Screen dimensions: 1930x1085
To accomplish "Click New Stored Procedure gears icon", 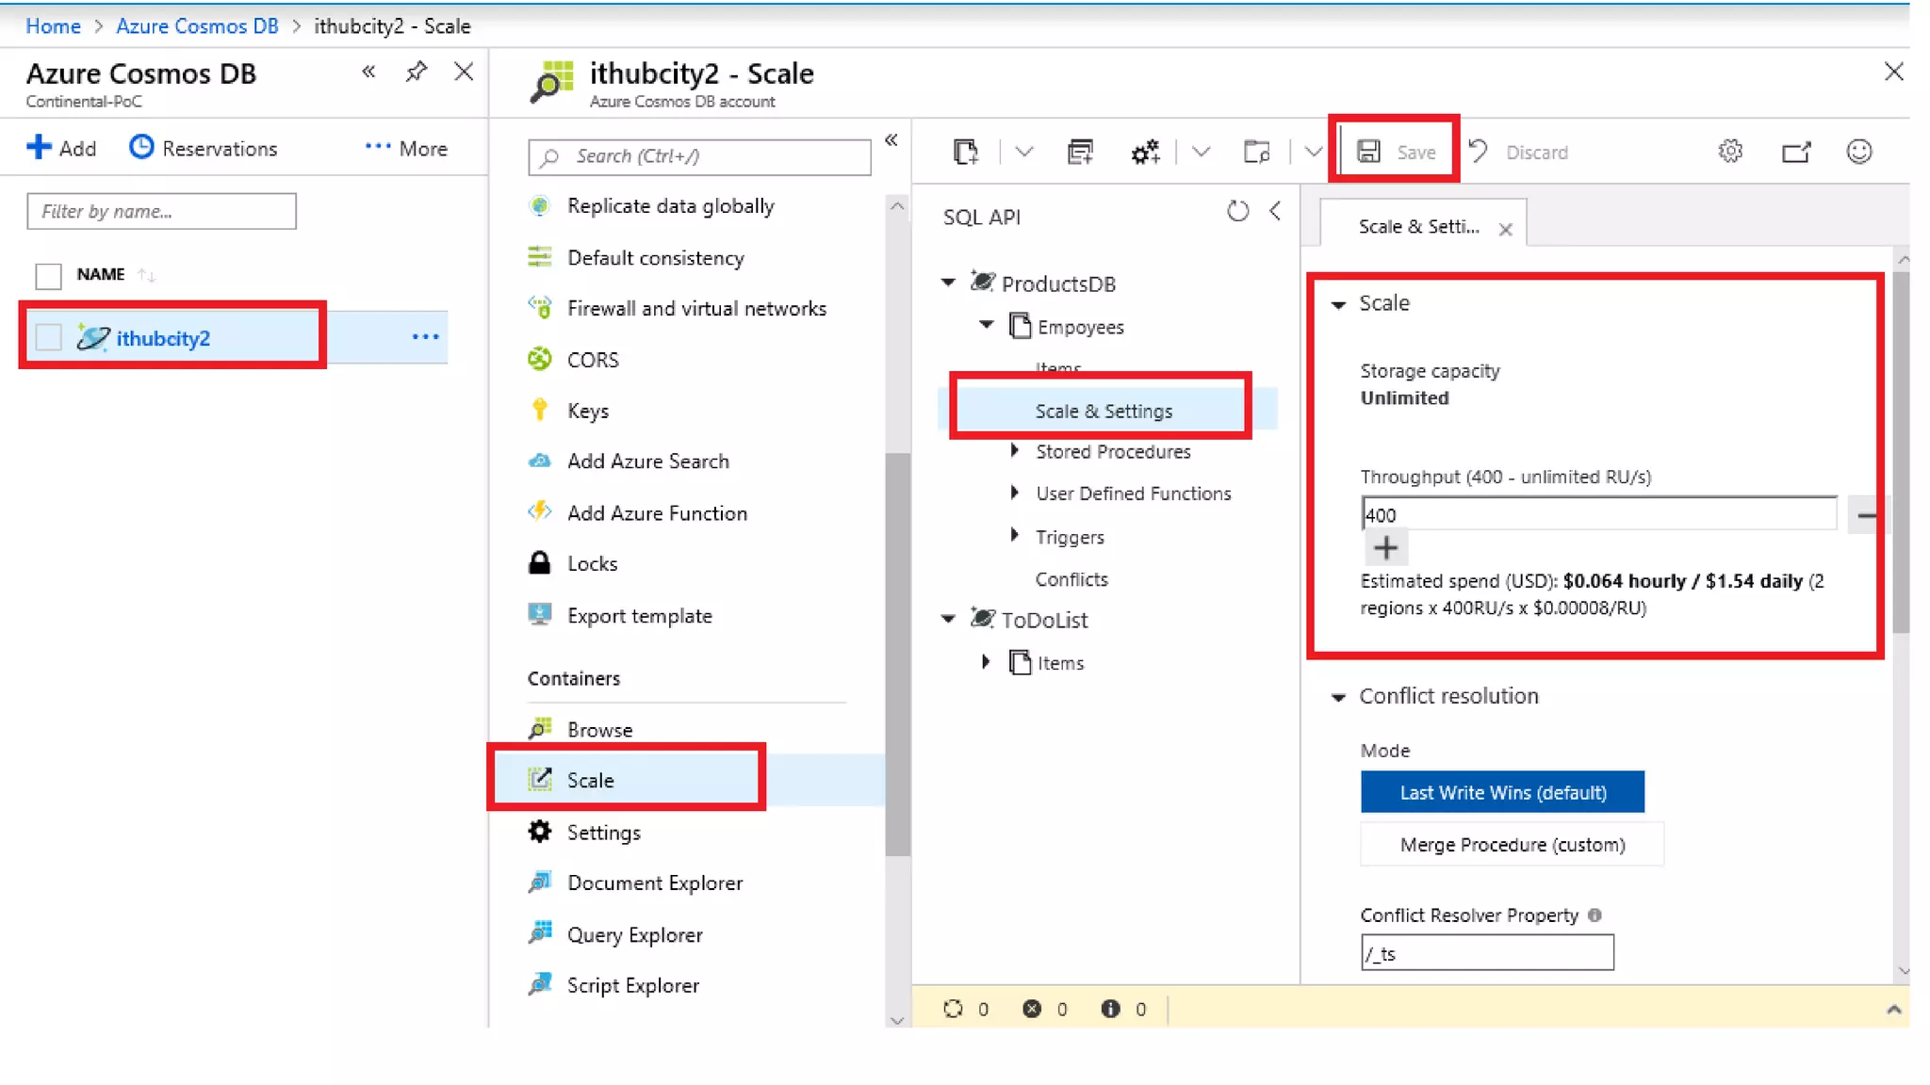I will pyautogui.click(x=1144, y=152).
